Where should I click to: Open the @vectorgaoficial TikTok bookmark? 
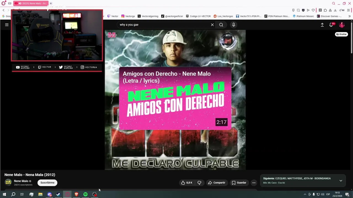(172, 16)
